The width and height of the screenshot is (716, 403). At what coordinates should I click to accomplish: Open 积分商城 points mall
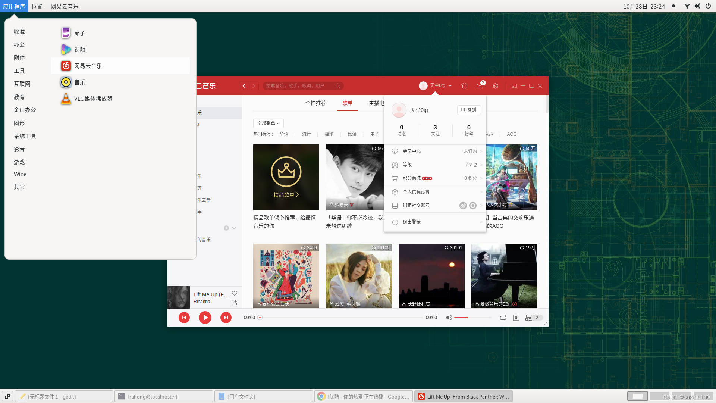pyautogui.click(x=435, y=178)
